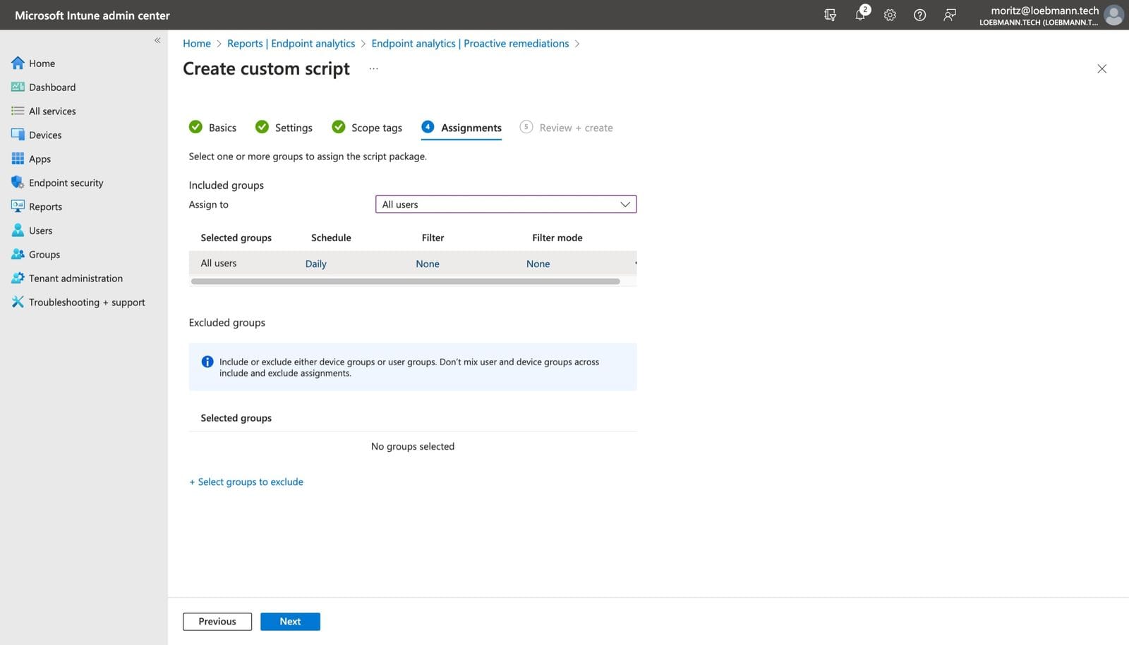1129x645 pixels.
Task: Click the Groups sidebar icon
Action: click(18, 254)
